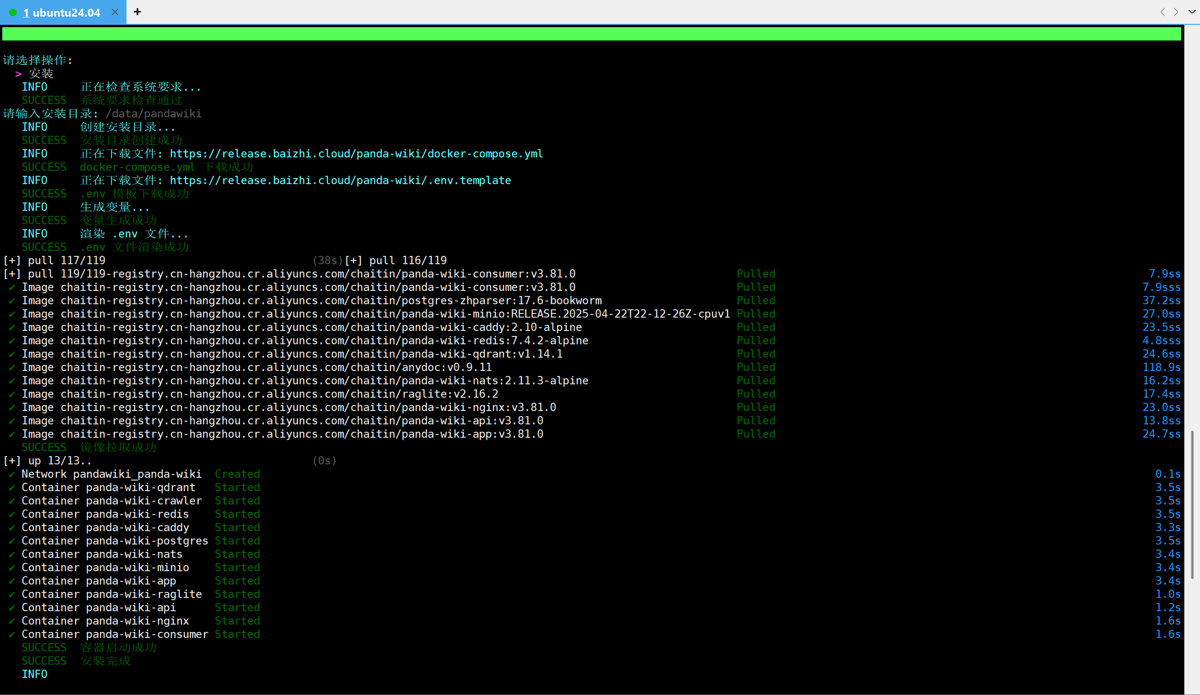
Task: Click the /data/pandawiki install path text
Action: 153,114
